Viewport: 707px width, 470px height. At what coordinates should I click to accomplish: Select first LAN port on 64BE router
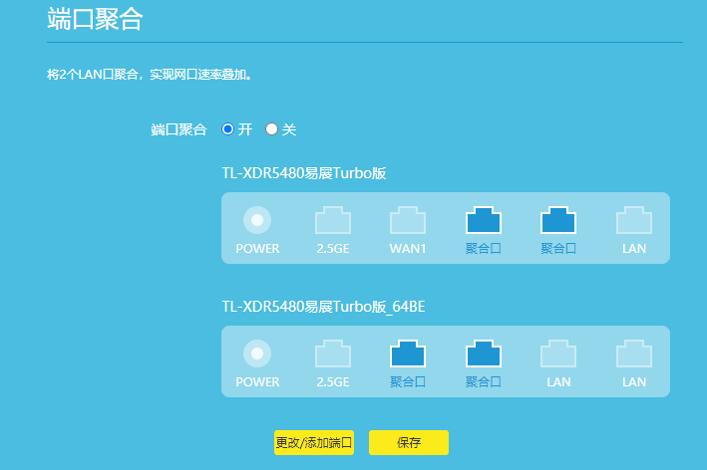(558, 353)
